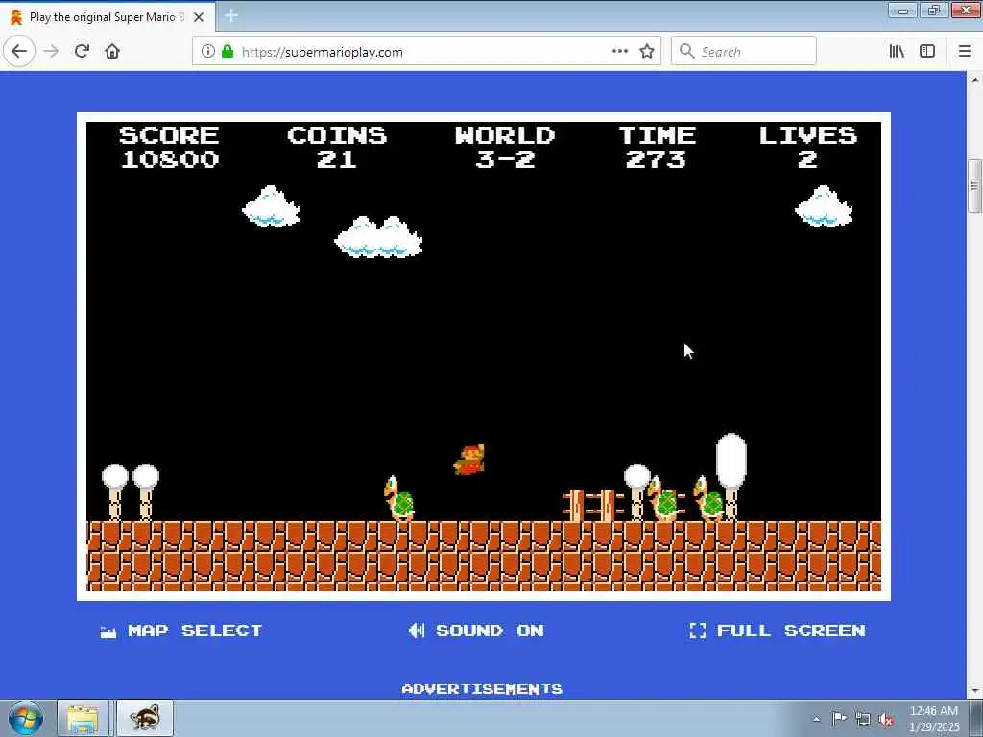Click the WORLD 3-2 indicator

pos(505,147)
